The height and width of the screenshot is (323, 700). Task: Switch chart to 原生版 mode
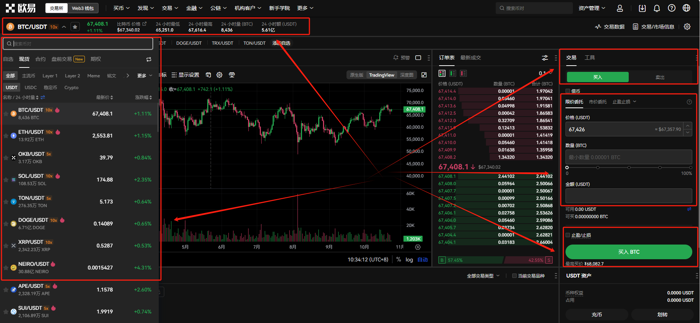356,75
